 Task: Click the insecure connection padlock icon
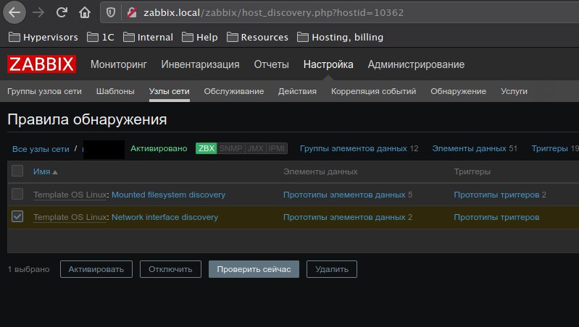[x=132, y=12]
